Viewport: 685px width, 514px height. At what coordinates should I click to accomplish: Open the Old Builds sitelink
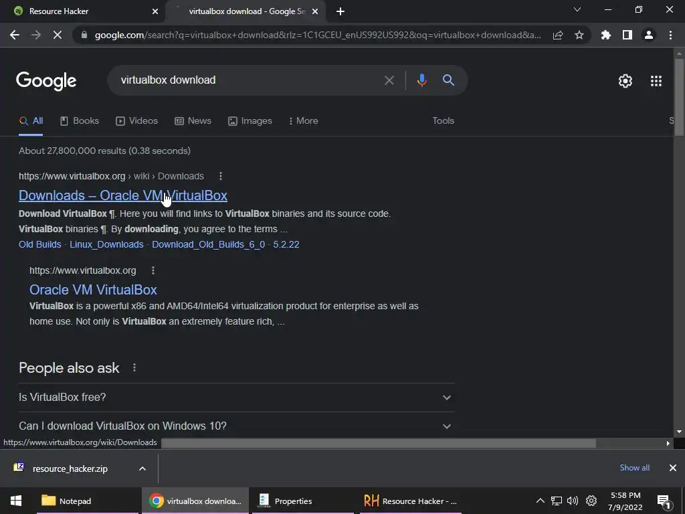point(39,244)
